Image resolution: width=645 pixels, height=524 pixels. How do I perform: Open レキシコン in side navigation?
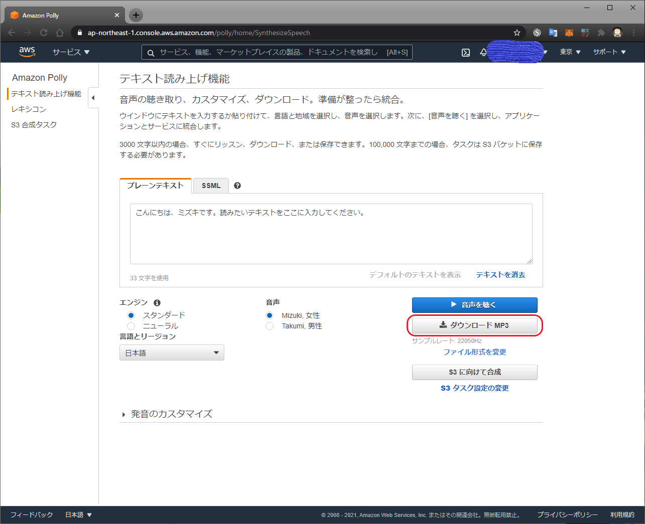tap(29, 109)
